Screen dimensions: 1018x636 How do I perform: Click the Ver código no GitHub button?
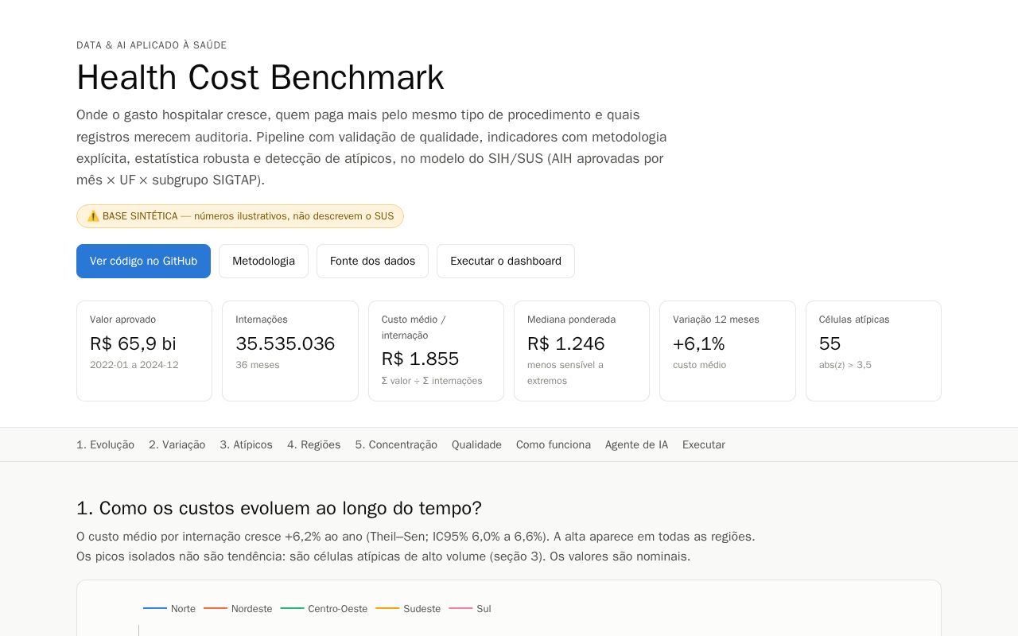[x=143, y=261]
